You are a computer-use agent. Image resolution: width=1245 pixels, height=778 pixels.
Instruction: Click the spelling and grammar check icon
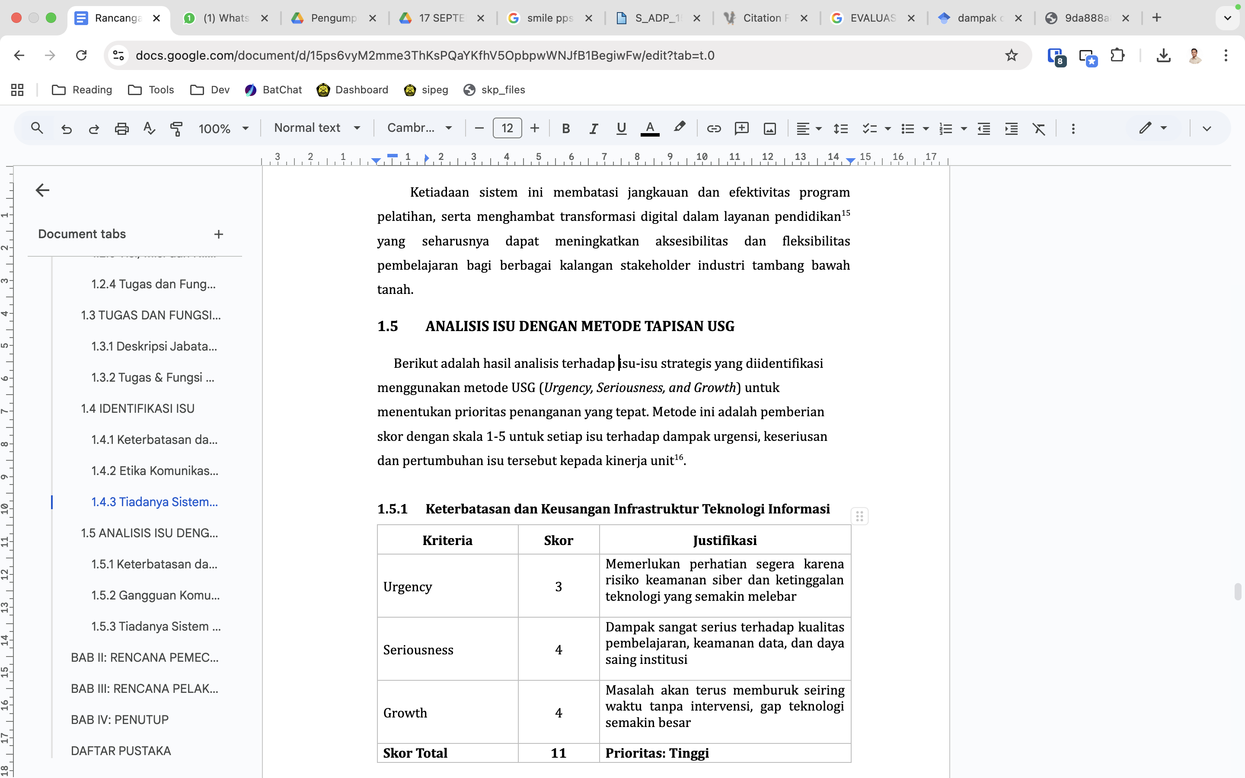click(x=149, y=128)
